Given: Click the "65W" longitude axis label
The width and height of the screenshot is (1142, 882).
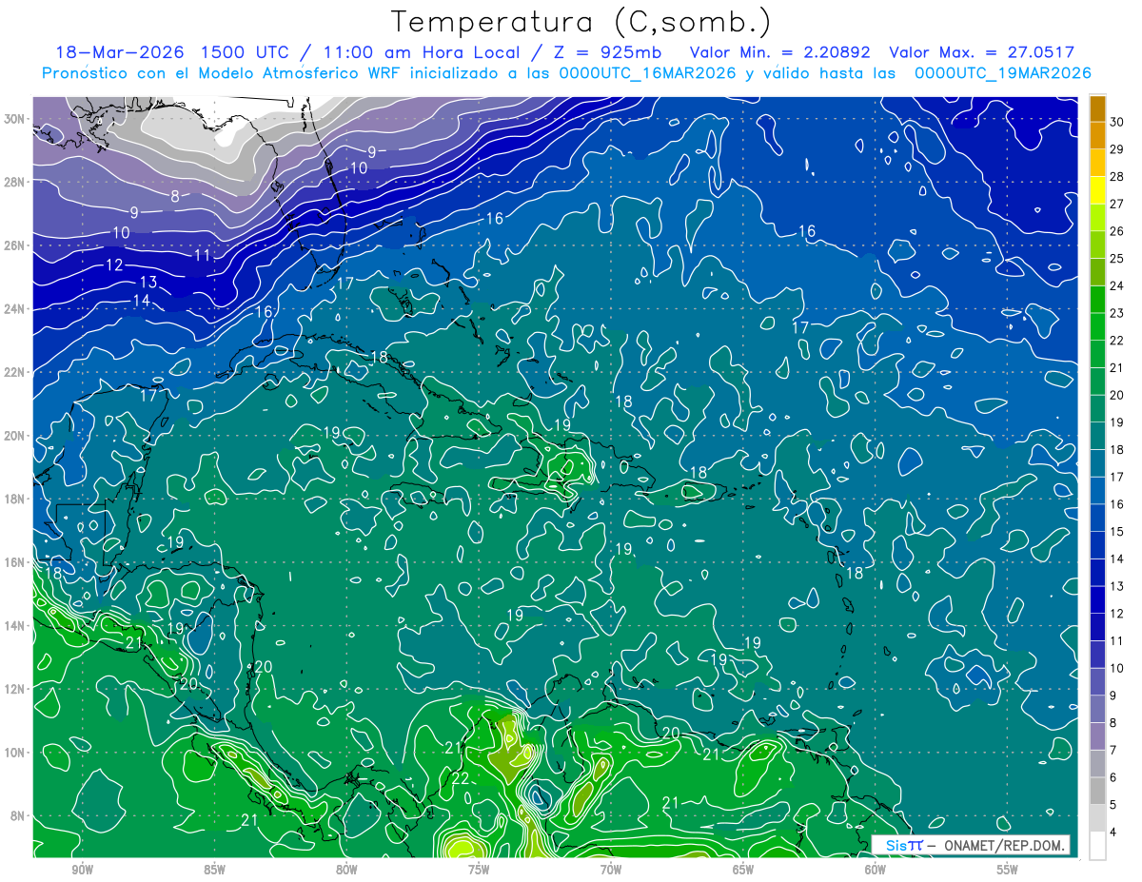Looking at the screenshot, I should coord(743,870).
